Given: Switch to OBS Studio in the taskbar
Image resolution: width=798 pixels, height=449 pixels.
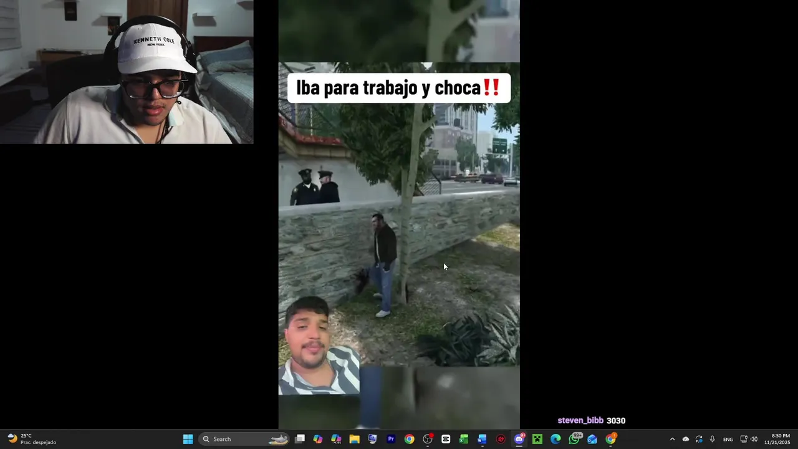Looking at the screenshot, I should (428, 439).
